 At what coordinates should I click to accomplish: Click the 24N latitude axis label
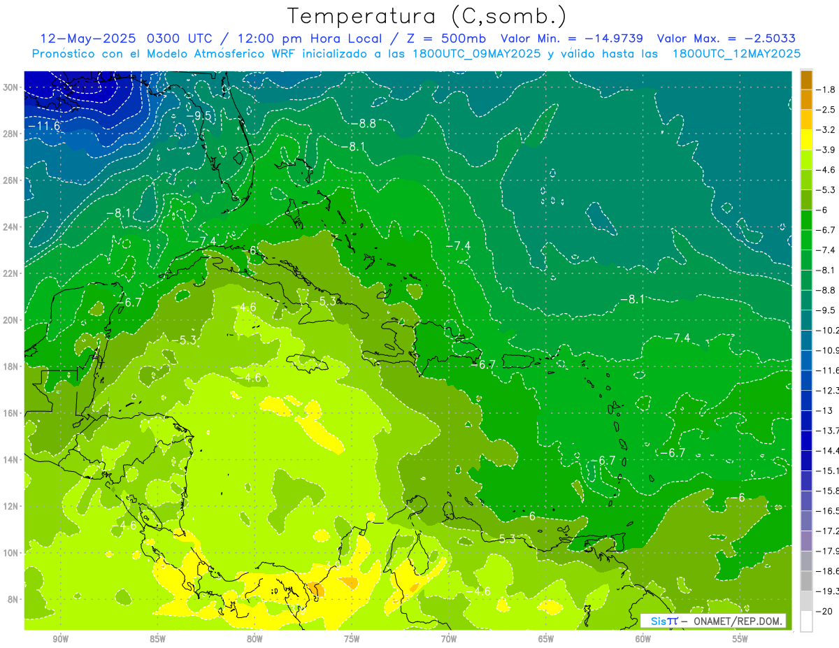pos(11,226)
